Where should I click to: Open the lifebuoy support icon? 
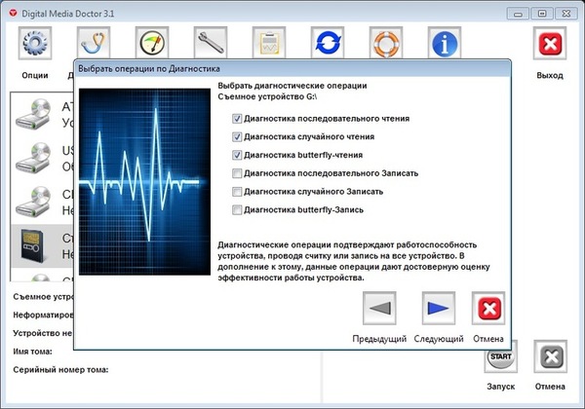(386, 43)
